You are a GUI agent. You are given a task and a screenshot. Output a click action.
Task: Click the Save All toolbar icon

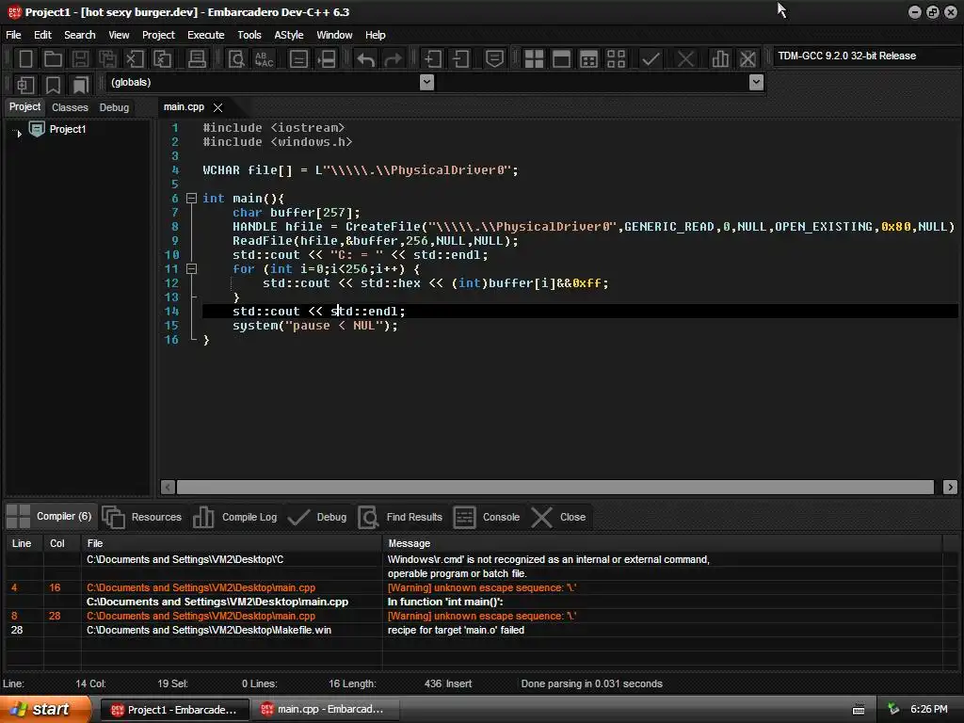coord(107,59)
